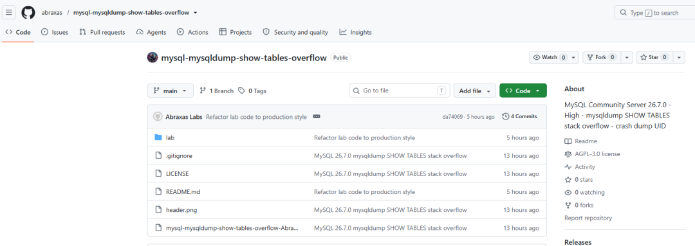Open the repository switcher dropdown arrow in breadcrumb
Image resolution: width=695 pixels, height=246 pixels.
pos(196,12)
